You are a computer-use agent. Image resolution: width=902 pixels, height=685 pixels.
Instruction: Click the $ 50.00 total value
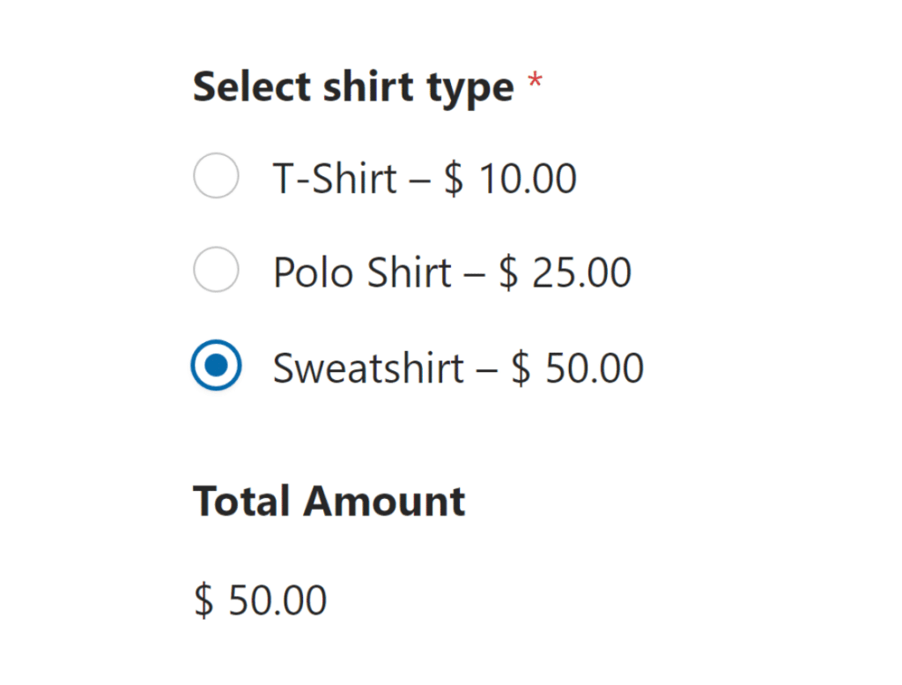(261, 599)
